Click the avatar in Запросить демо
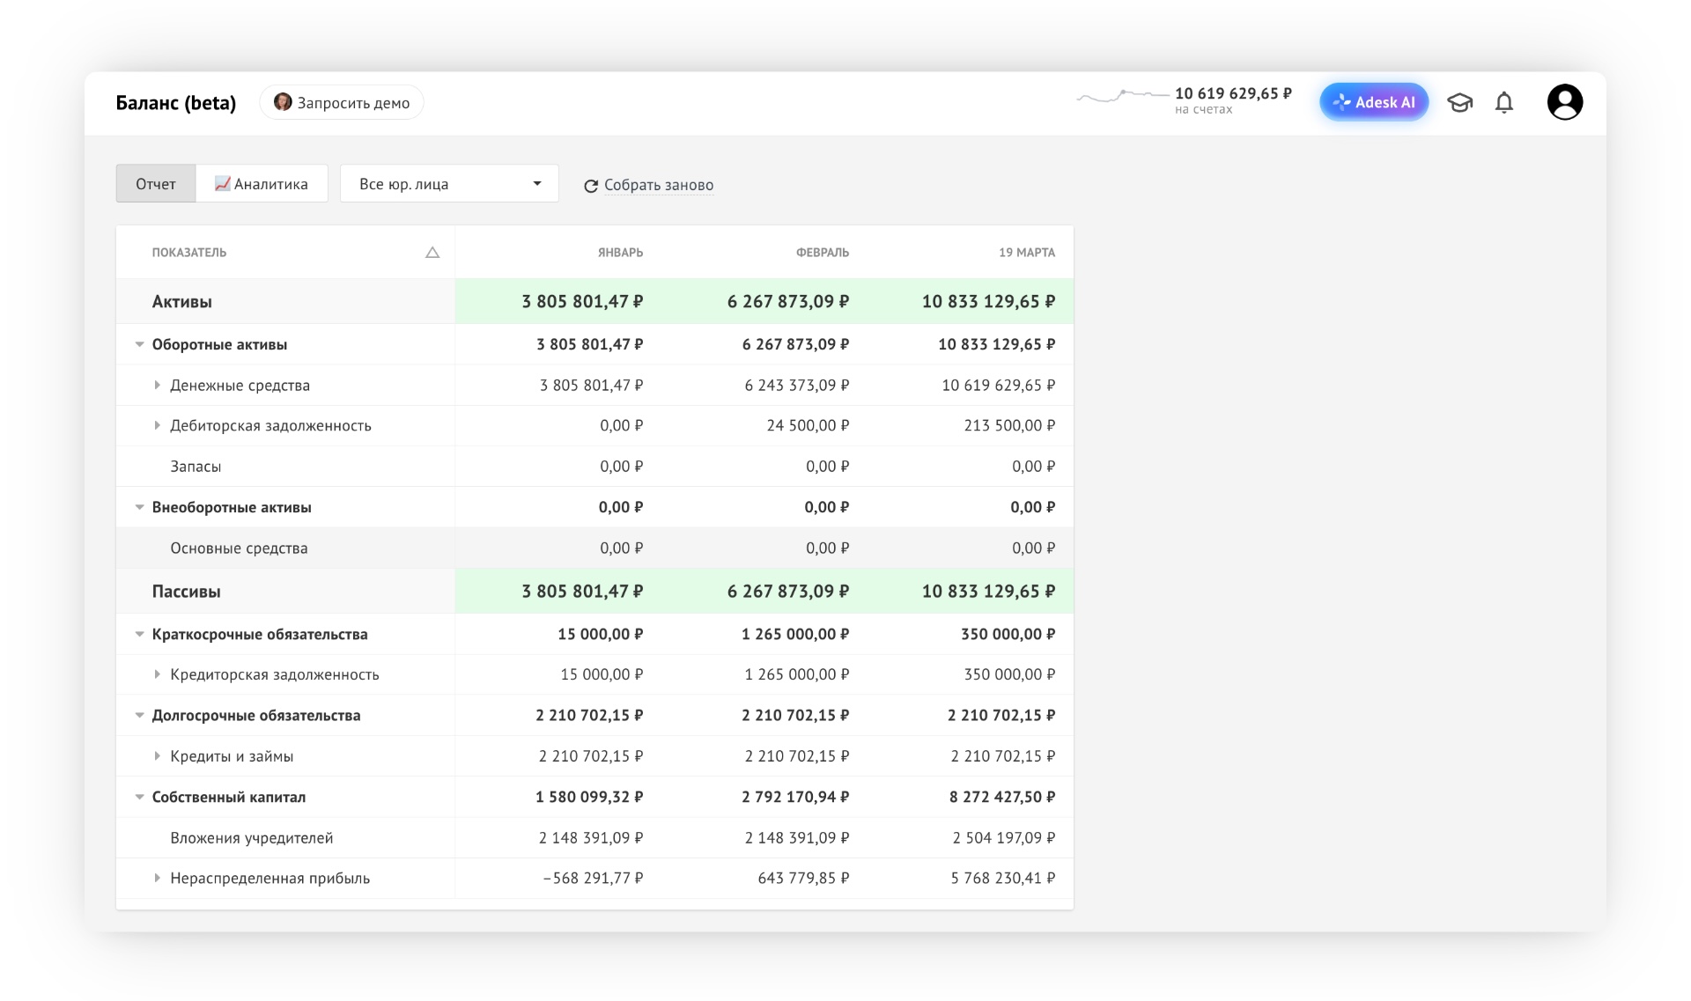 [x=283, y=102]
